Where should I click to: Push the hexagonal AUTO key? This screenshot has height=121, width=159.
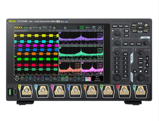(x=140, y=28)
